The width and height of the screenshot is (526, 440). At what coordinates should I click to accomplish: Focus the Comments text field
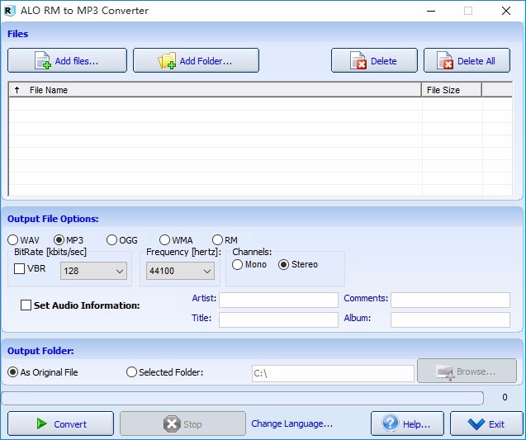450,300
